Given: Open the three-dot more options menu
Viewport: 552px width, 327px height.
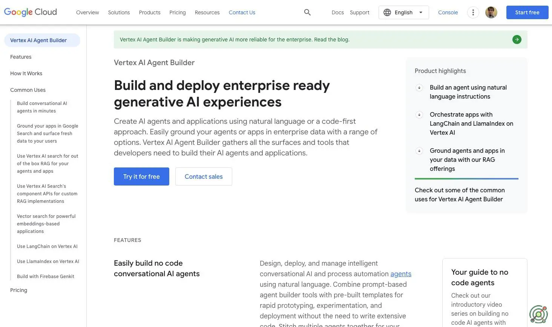Looking at the screenshot, I should tap(473, 12).
